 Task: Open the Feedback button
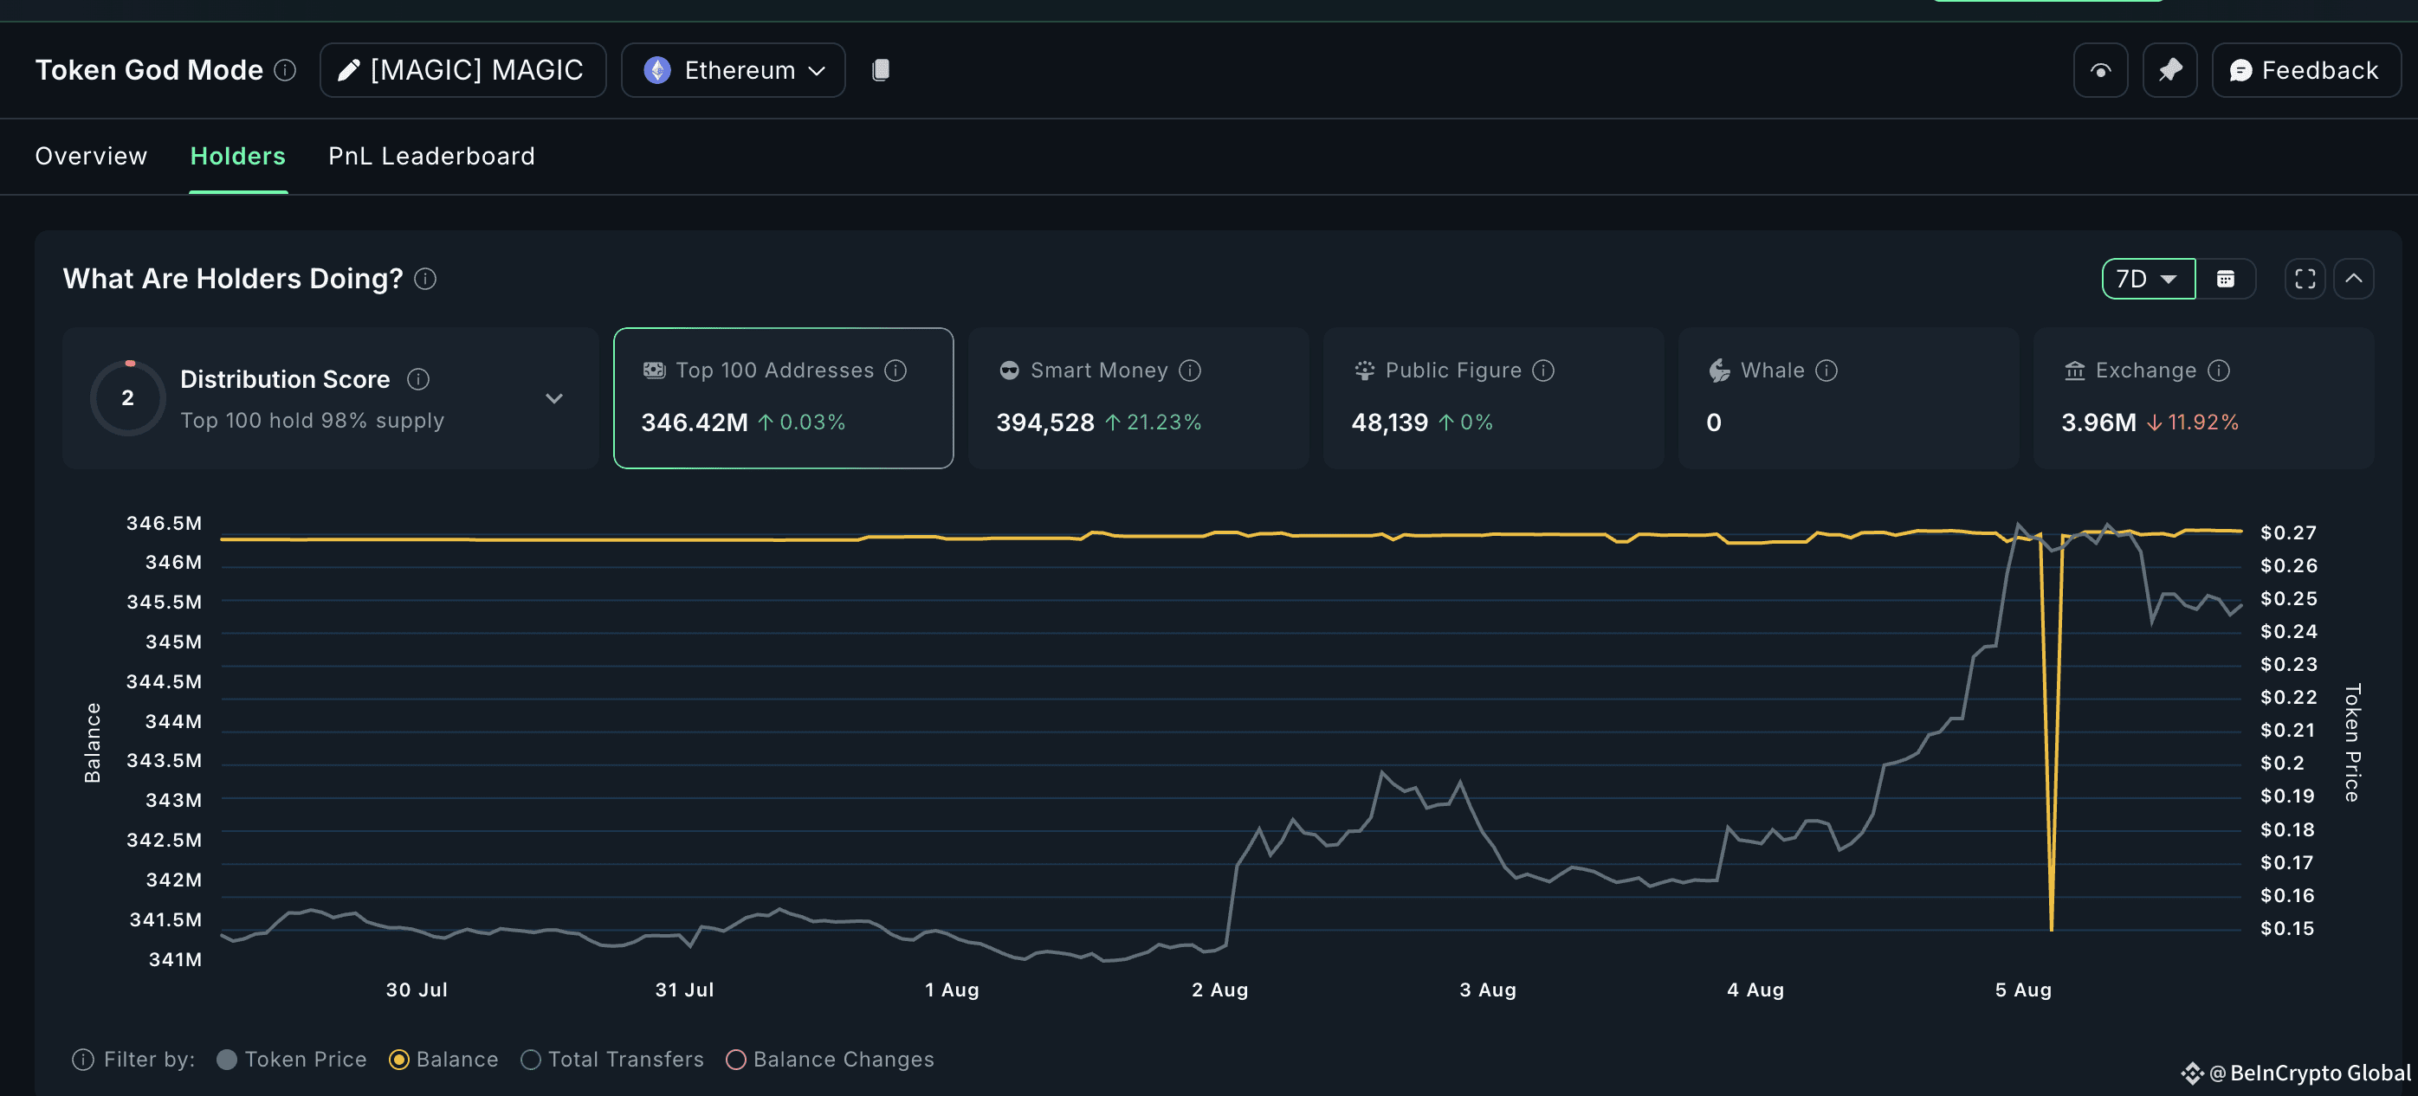[2306, 70]
